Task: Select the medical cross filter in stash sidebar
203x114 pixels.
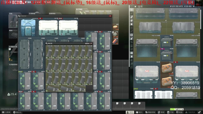Action: 132,35
